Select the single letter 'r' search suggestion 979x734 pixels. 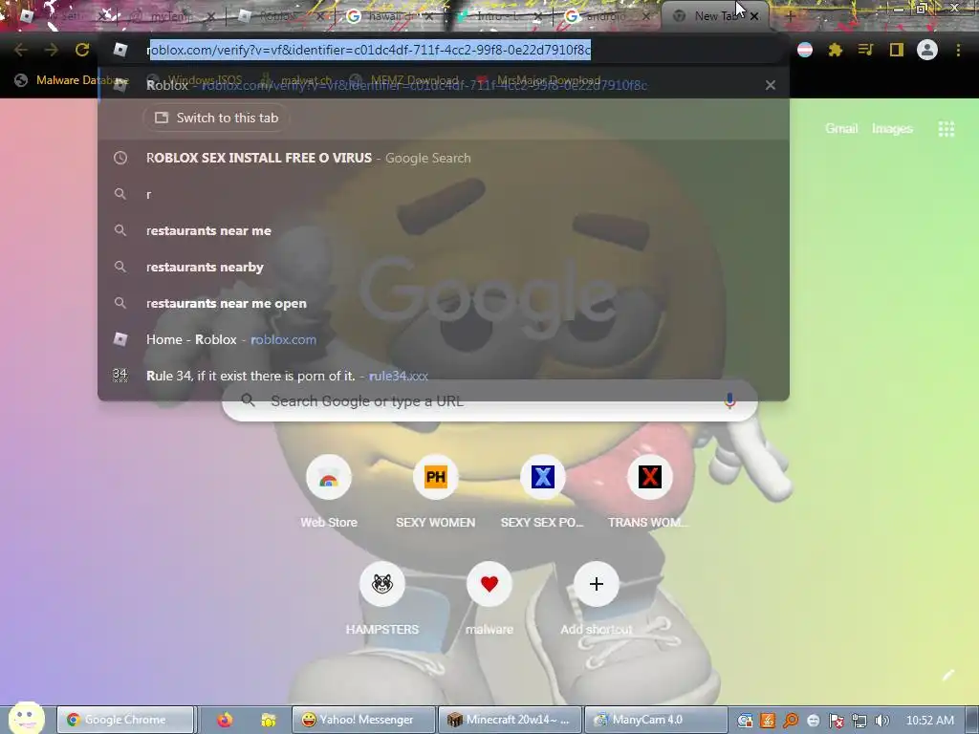(444, 194)
